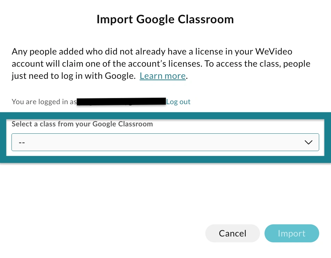
Task: Click the Cancel button
Action: click(x=233, y=233)
